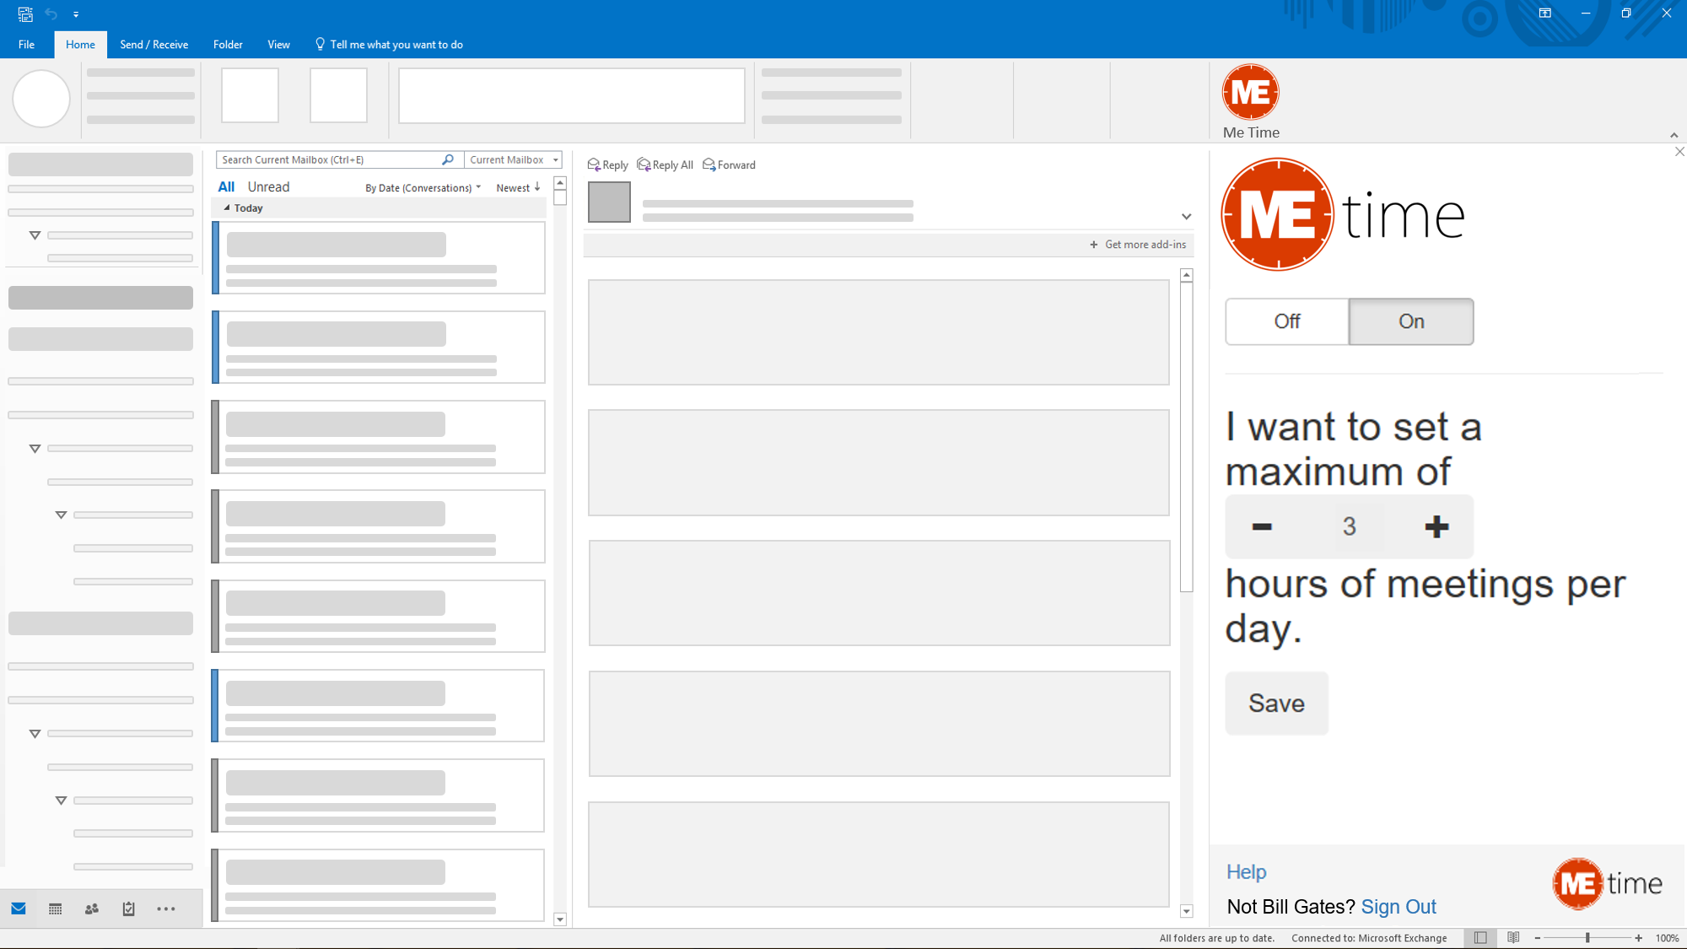1687x949 pixels.
Task: Click 'All folders are up to date.' status
Action: pyautogui.click(x=1216, y=938)
